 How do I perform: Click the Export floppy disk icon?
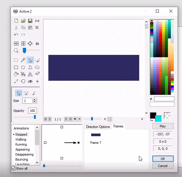pos(30,21)
